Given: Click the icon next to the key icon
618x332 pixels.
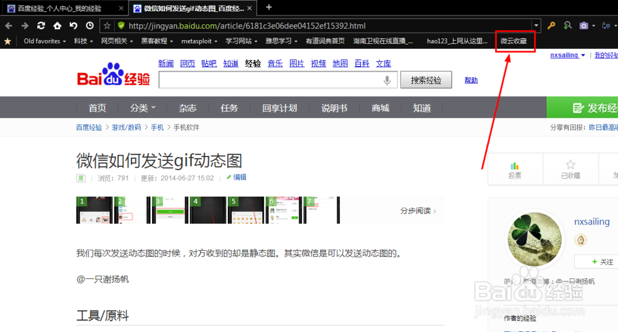Looking at the screenshot, I should [x=567, y=25].
